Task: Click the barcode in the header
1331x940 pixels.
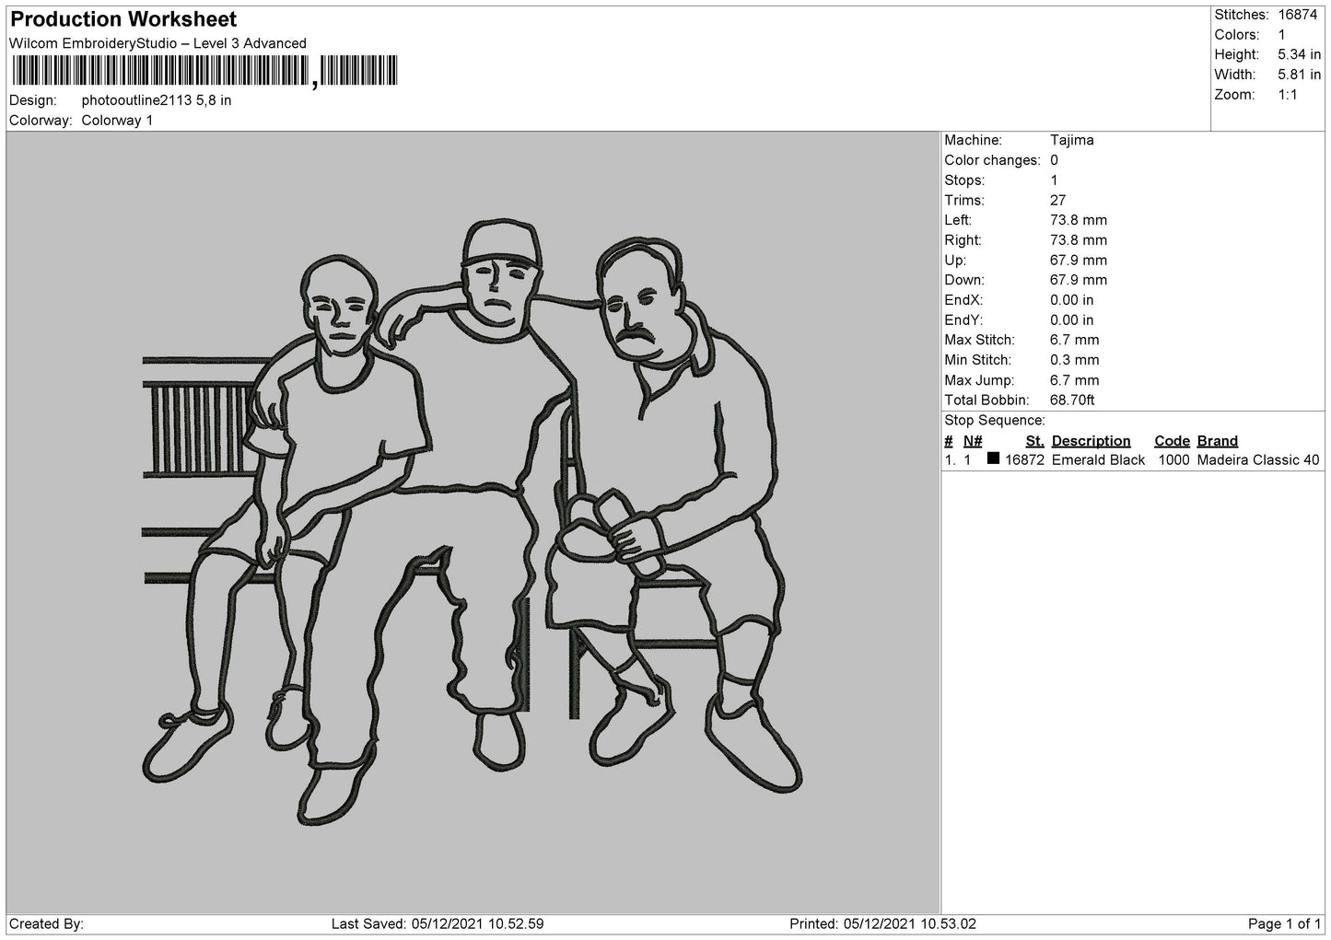Action: pos(204,71)
